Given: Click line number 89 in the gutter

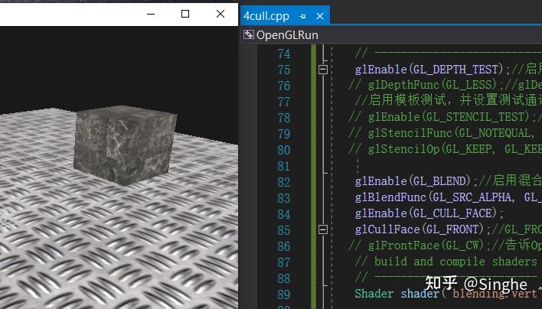Looking at the screenshot, I should [284, 294].
